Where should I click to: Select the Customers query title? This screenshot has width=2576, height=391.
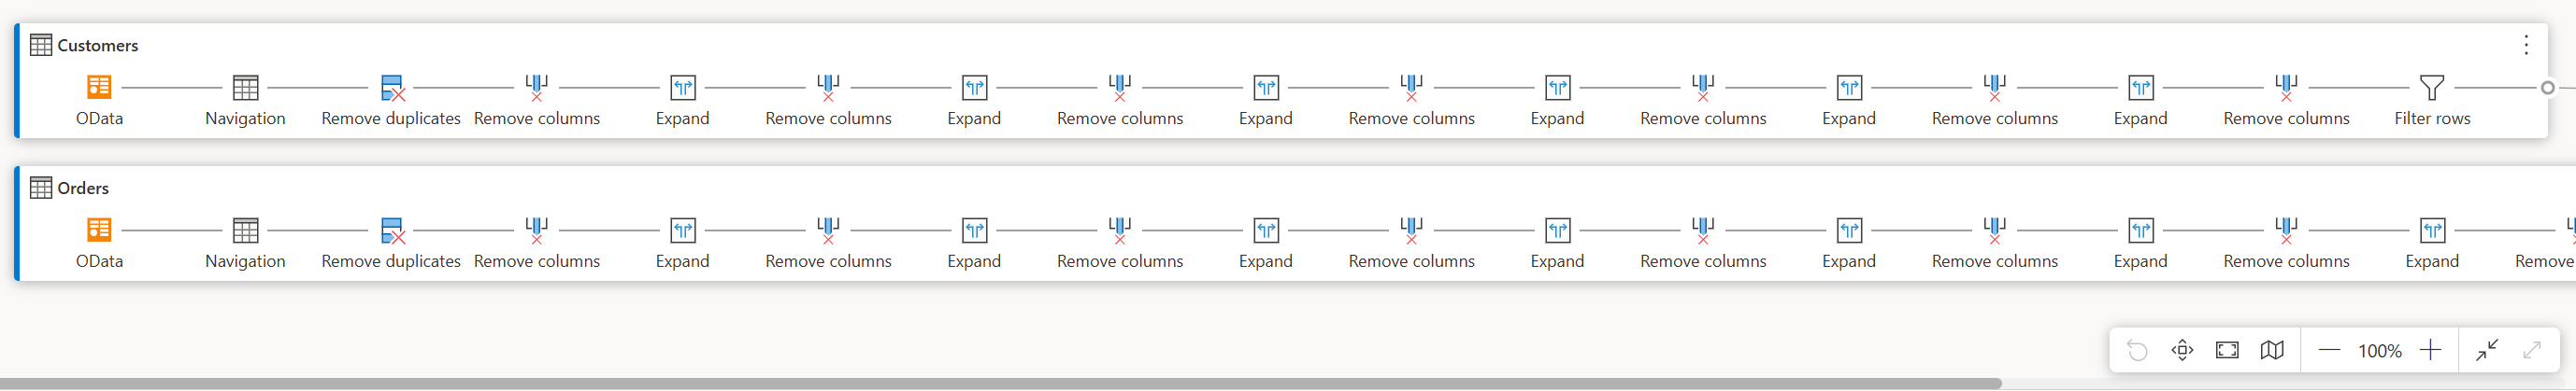pyautogui.click(x=98, y=45)
